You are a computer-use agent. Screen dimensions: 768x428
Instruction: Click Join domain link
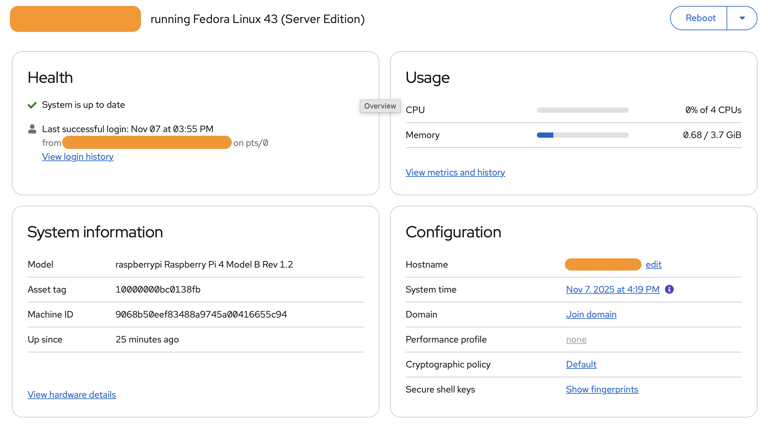coord(591,315)
